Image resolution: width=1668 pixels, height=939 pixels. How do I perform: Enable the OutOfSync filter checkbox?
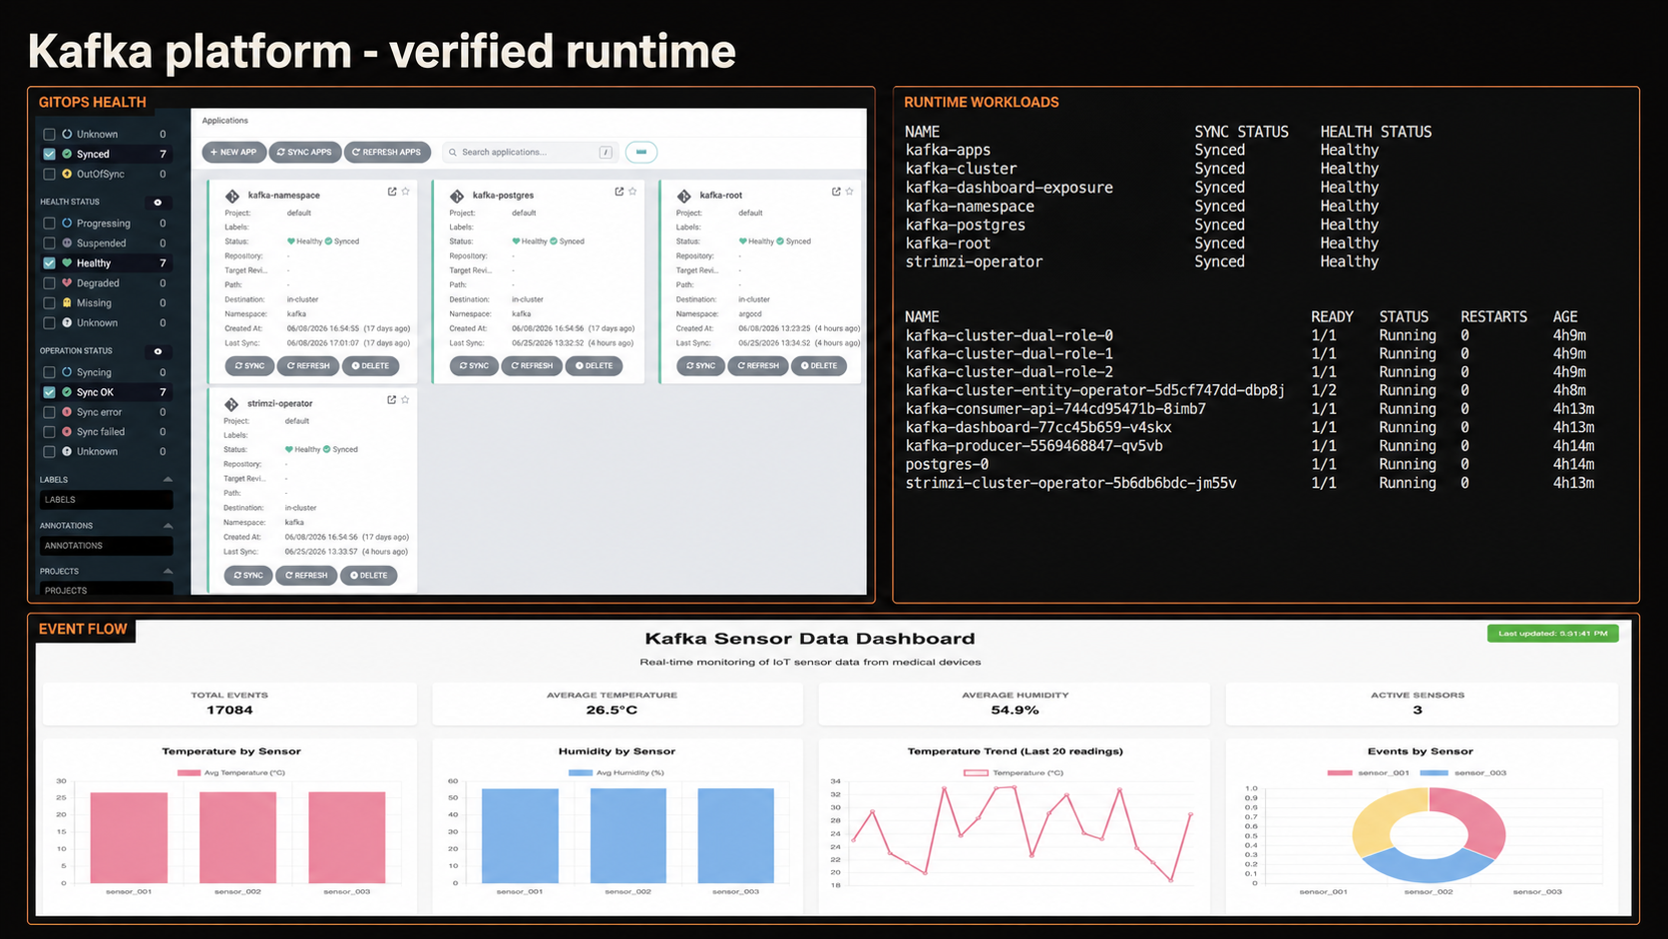pos(49,174)
